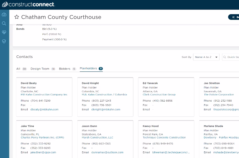239x158 pixels.
Task: Click phone number (912) 663-1365
Action: (x=101, y=144)
